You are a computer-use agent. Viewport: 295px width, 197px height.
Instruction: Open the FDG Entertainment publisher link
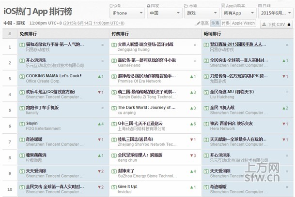pos(43,128)
